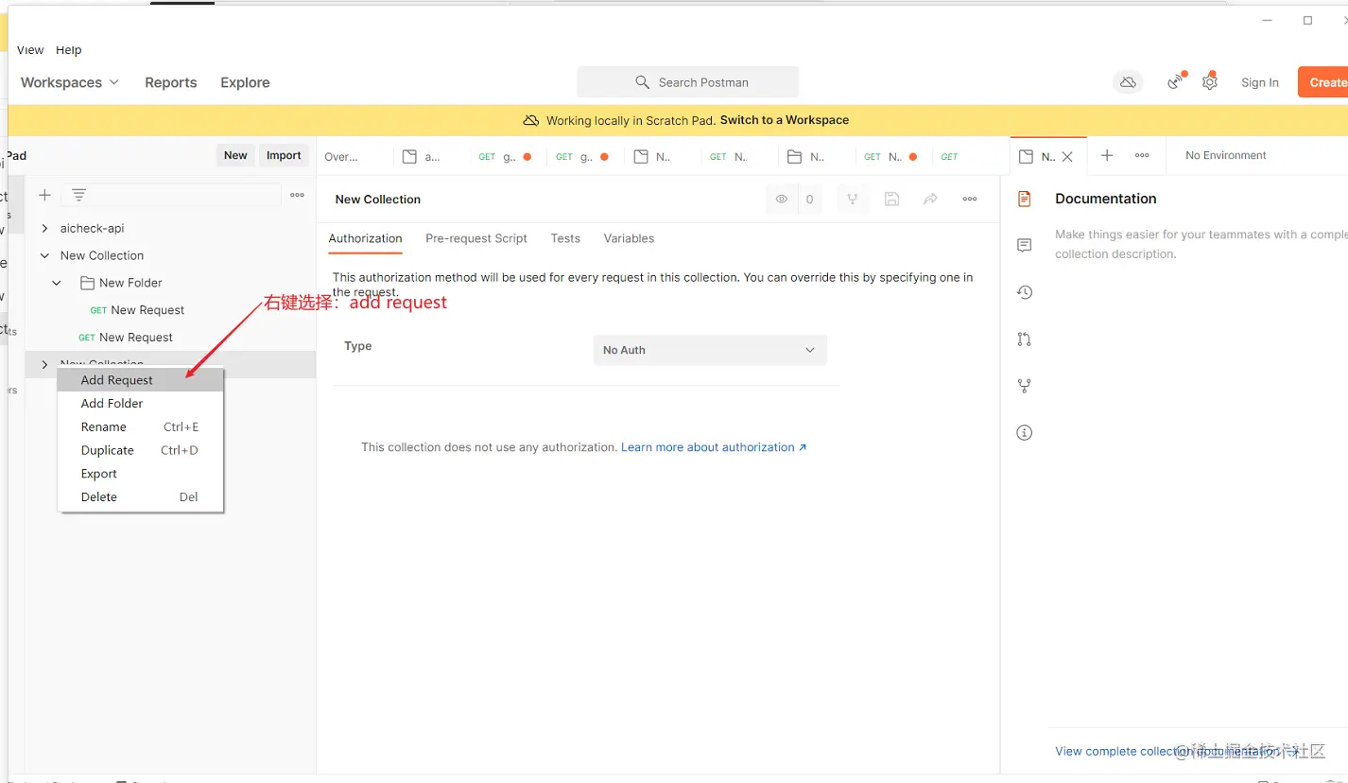Open the Changelog history icon
The height and width of the screenshot is (783, 1348).
coord(1024,292)
